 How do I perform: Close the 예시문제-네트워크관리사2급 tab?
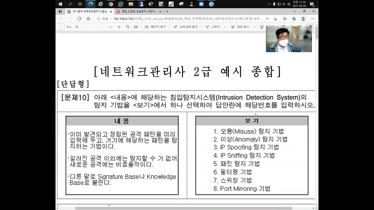pos(111,11)
